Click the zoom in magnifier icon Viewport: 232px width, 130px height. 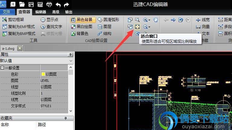(145, 20)
